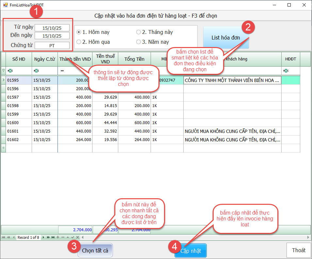
Task: Select the '1. Hôm nay' radio option
Action: tap(79, 32)
